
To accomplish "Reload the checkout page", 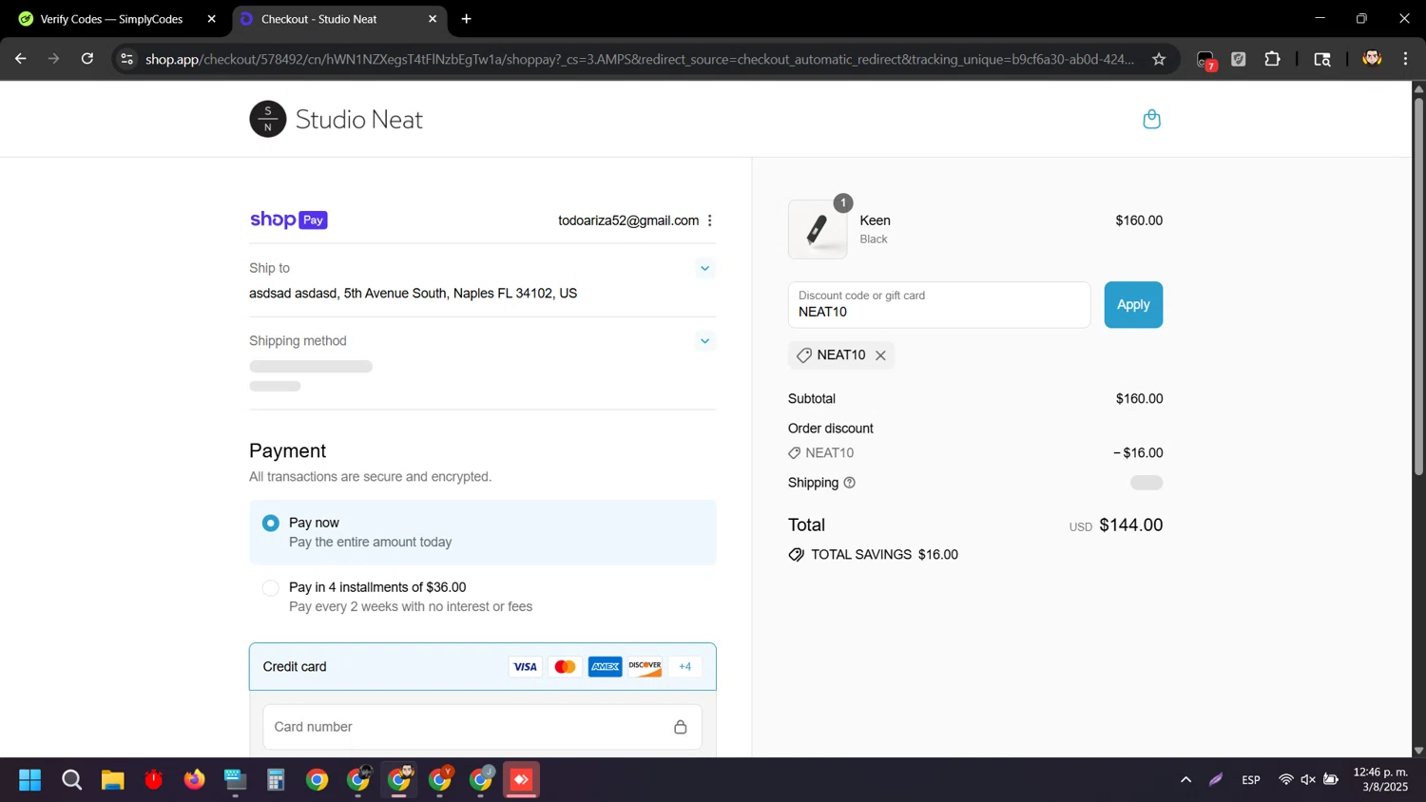I will tap(87, 59).
